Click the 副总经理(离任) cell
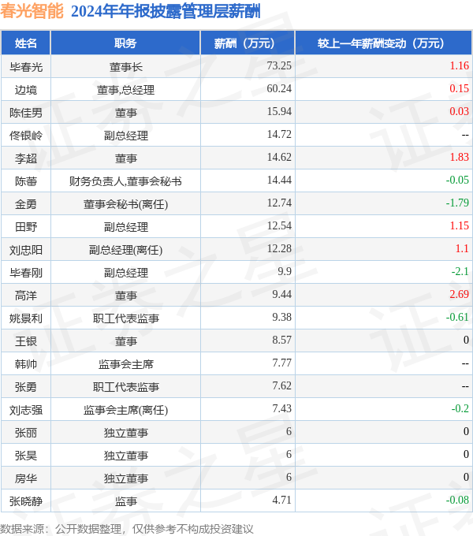Viewport: 473px width, 536px height. pyautogui.click(x=125, y=250)
